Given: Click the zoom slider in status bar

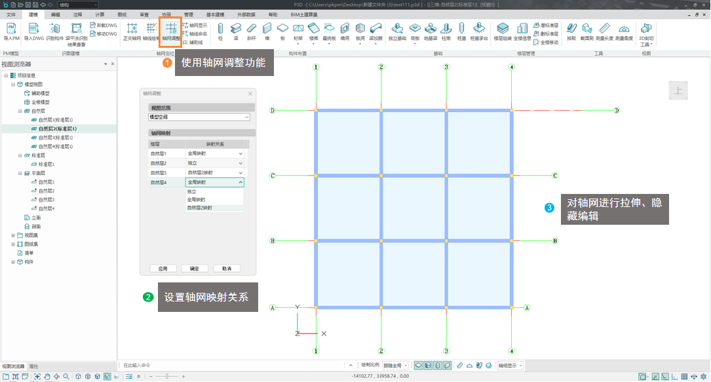Looking at the screenshot, I should pos(167,376).
